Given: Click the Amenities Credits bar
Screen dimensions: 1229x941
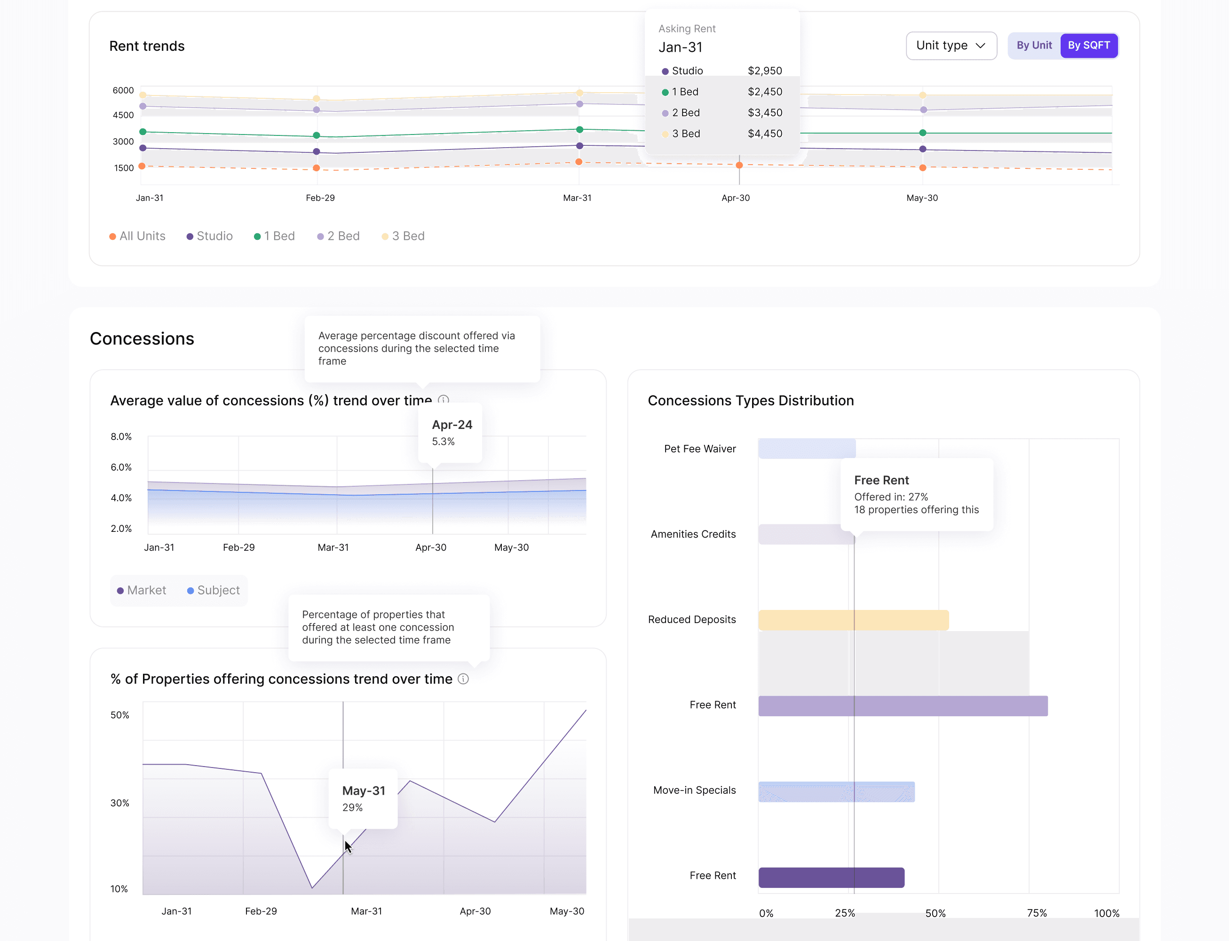Looking at the screenshot, I should [807, 534].
